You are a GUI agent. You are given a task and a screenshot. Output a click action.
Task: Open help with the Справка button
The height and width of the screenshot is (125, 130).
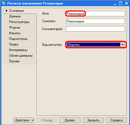[116, 120]
